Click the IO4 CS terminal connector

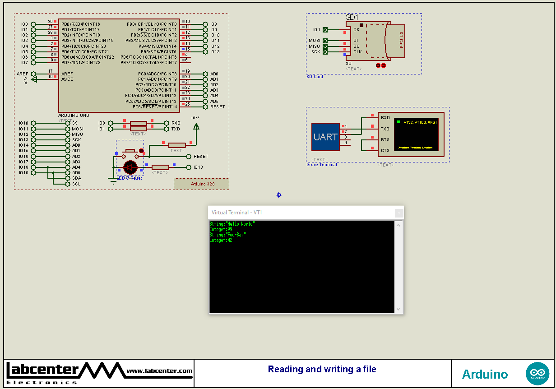point(326,29)
